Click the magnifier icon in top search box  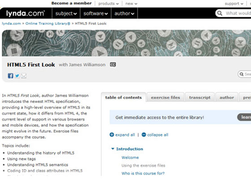pyautogui.click(x=220, y=13)
